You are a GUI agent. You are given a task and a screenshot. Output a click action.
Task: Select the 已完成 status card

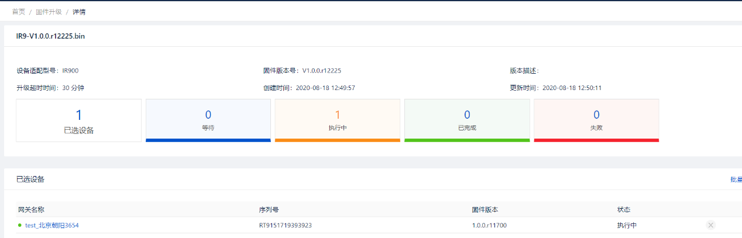(x=467, y=119)
